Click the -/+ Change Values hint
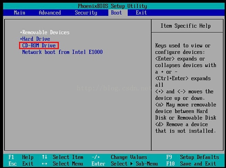The height and width of the screenshot is (168, 226). point(119,157)
